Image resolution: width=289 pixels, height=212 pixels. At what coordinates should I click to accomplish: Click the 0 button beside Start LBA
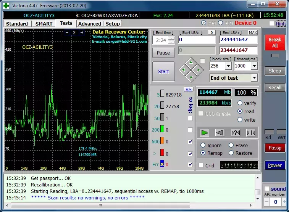212,32
